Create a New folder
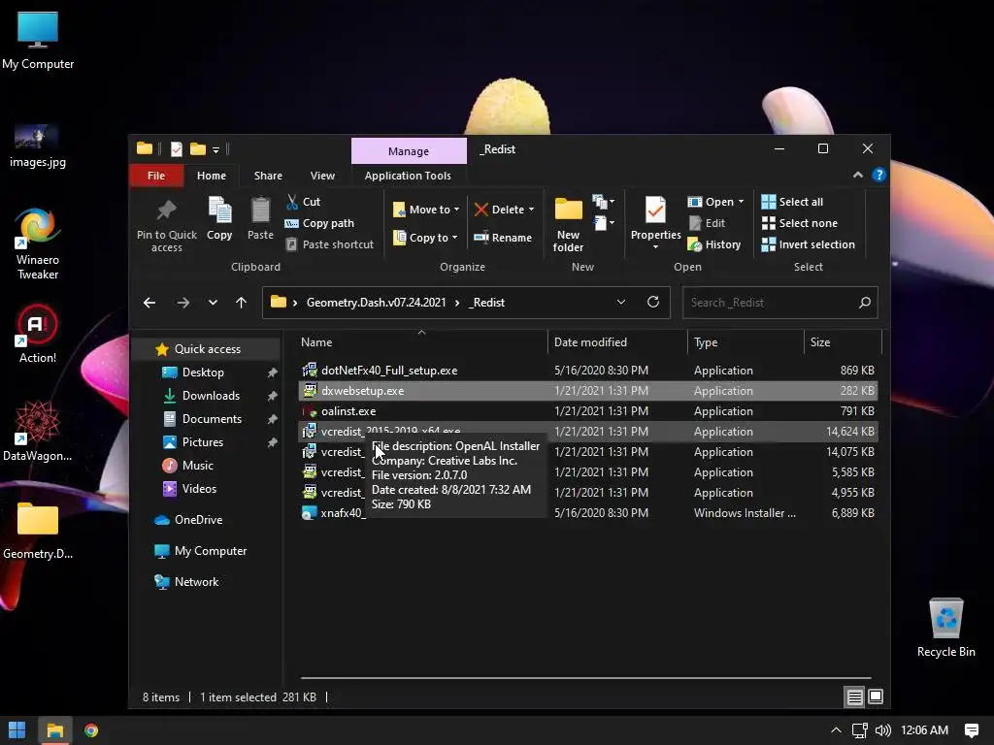This screenshot has width=994, height=745. coord(568,225)
